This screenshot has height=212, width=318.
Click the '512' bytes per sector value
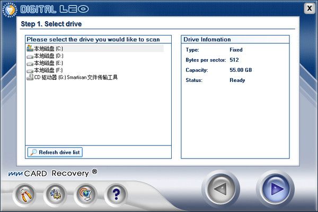(x=234, y=60)
